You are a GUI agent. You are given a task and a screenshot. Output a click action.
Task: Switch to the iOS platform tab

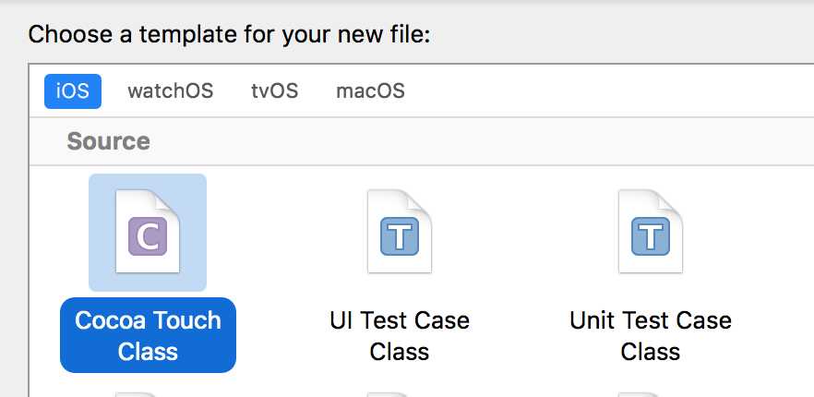(73, 91)
